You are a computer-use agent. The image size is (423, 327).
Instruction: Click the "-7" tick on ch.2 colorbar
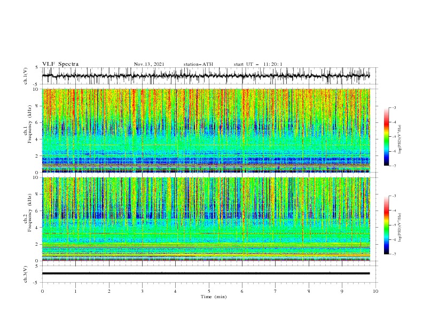coord(394,254)
